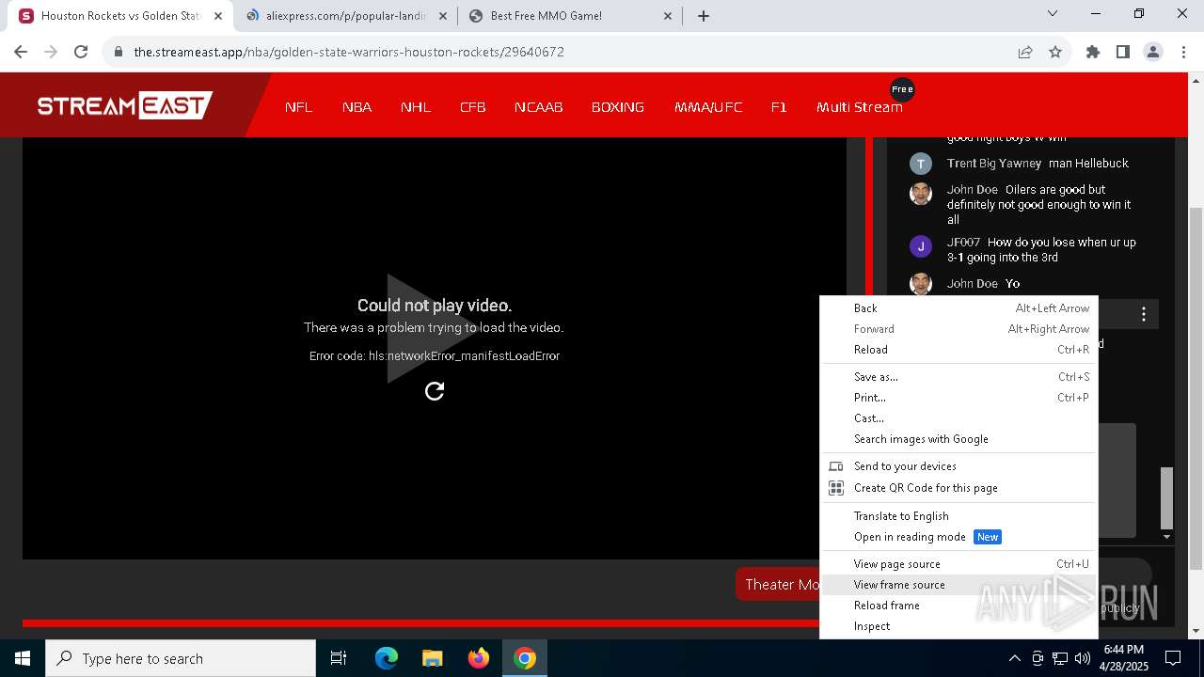Toggle the browser side panel icon
This screenshot has width=1204, height=677.
[x=1123, y=52]
